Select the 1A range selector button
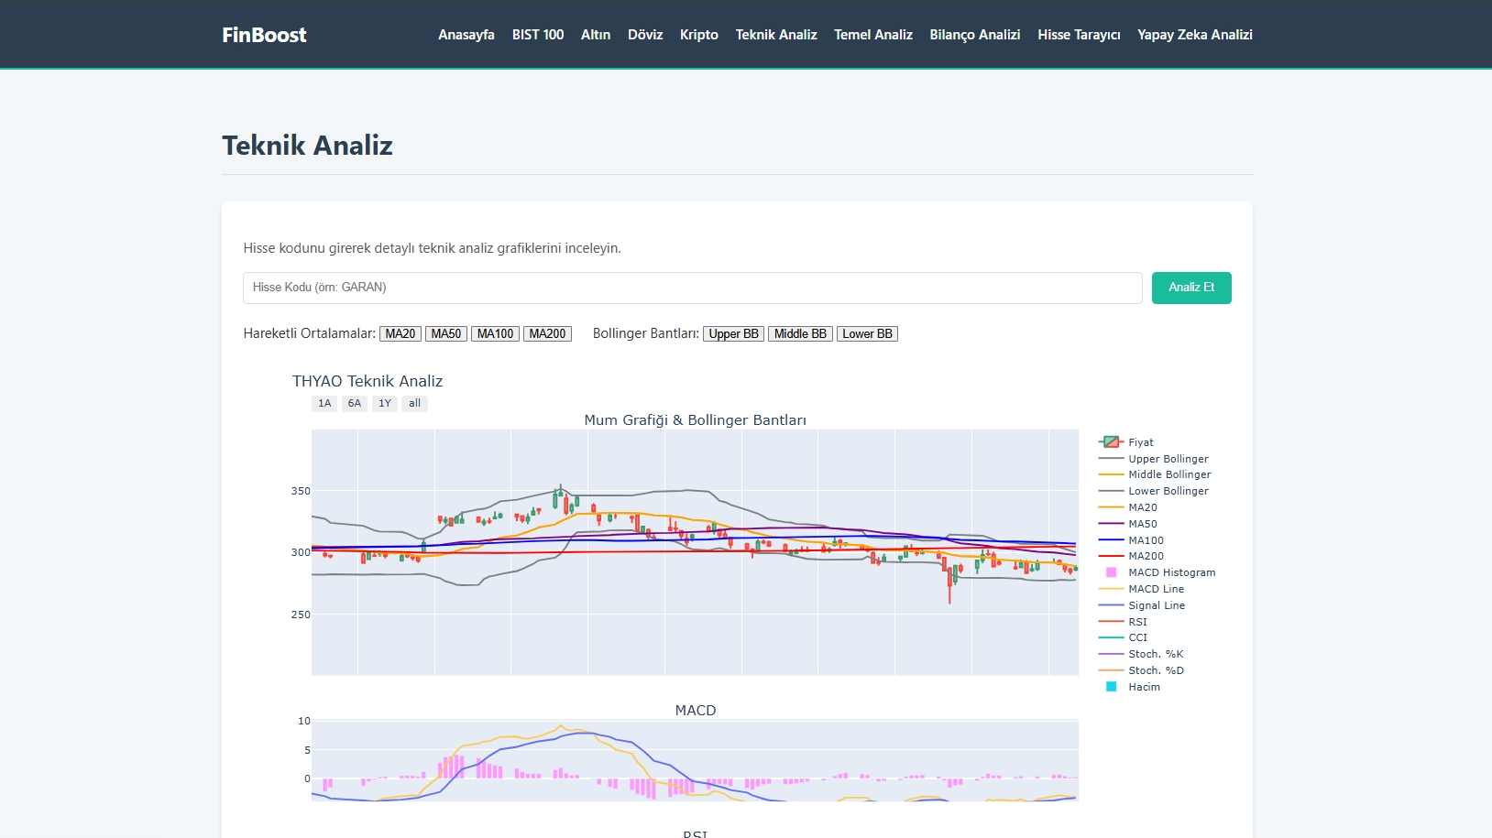The width and height of the screenshot is (1492, 838). pos(324,404)
